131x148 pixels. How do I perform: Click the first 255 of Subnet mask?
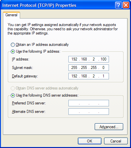click(74, 68)
